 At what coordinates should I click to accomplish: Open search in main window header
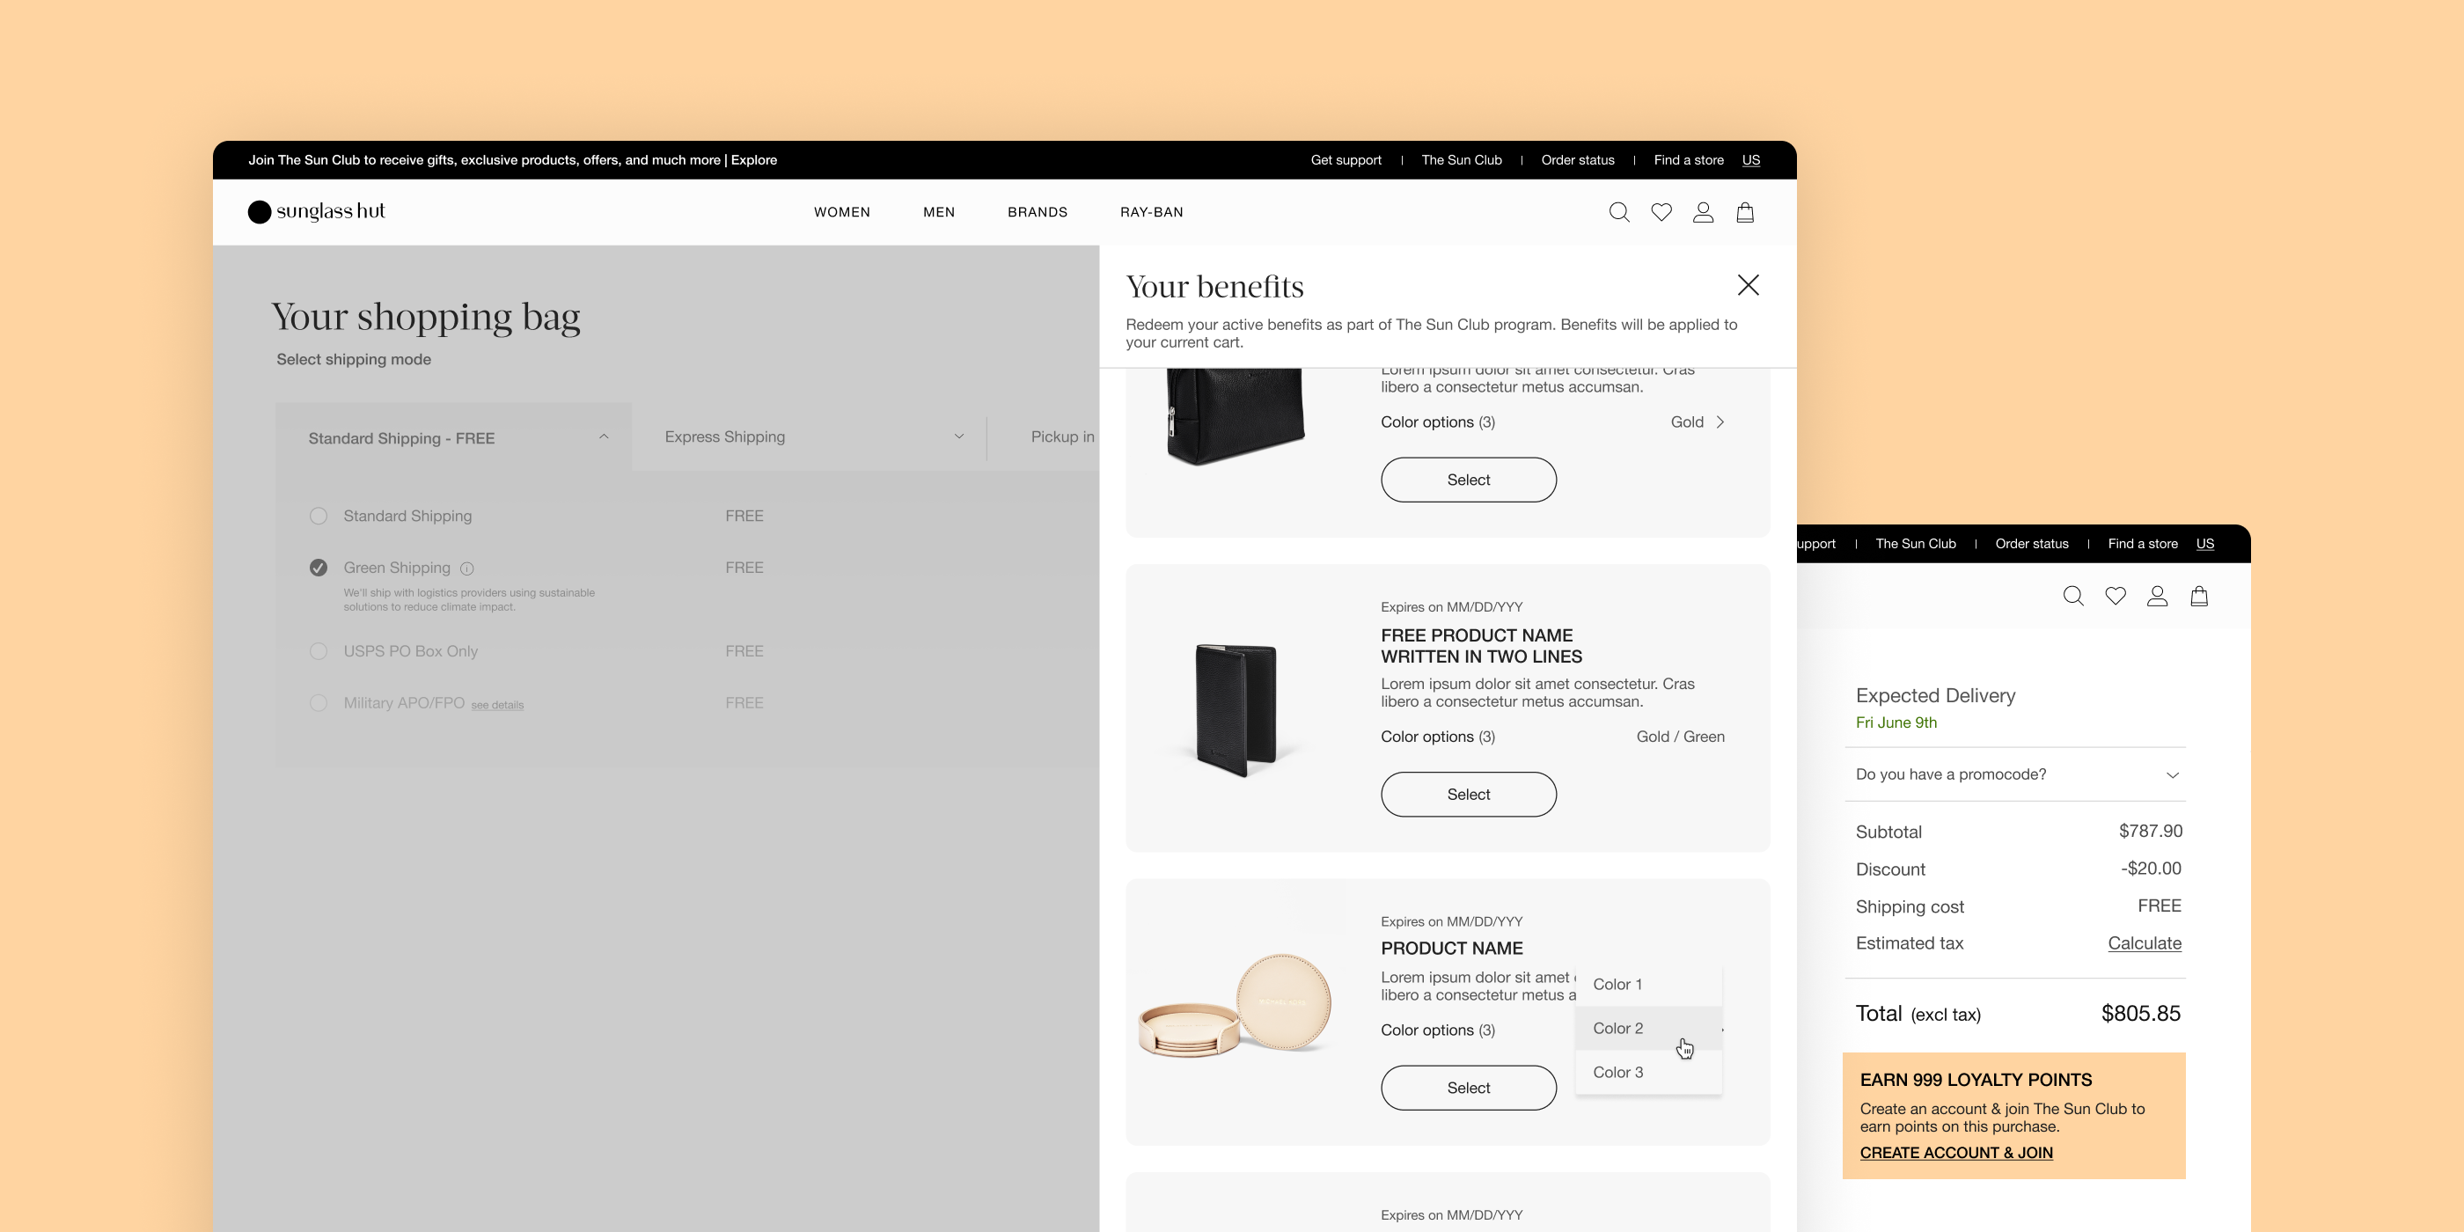[1618, 212]
